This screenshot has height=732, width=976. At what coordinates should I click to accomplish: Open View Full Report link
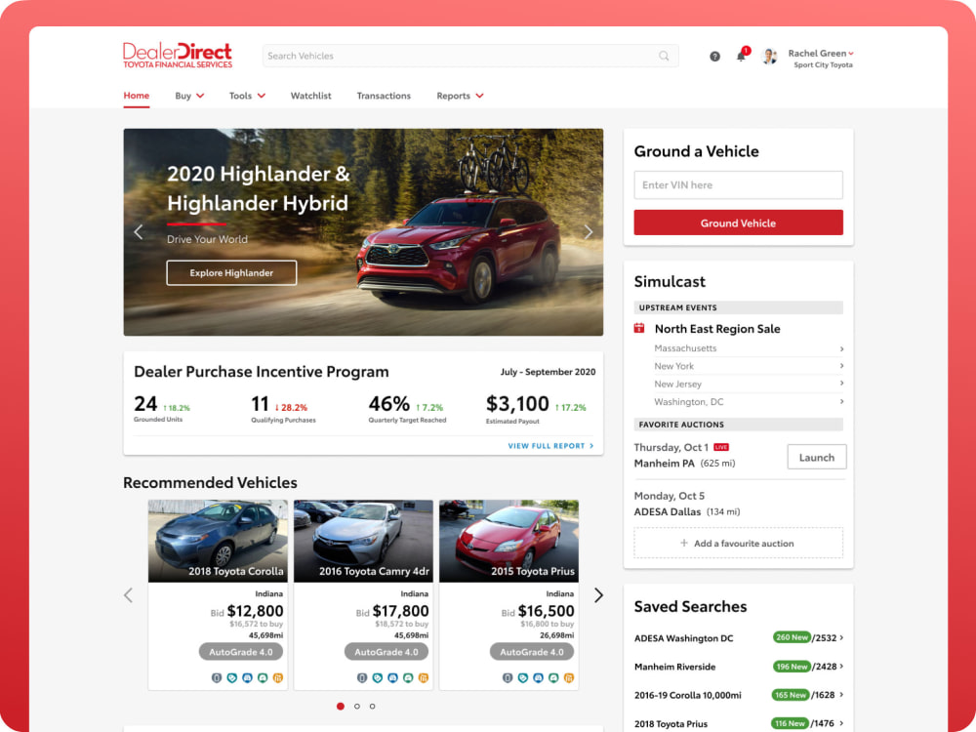(550, 446)
